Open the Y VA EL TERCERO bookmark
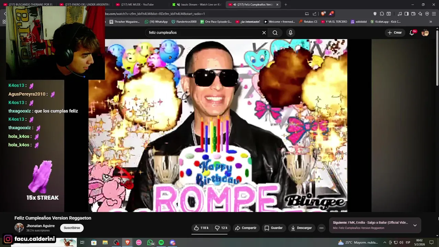439x247 pixels. coord(334,22)
